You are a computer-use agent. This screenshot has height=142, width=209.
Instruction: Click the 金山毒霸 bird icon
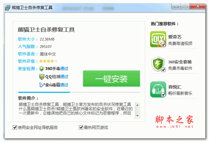42,85
